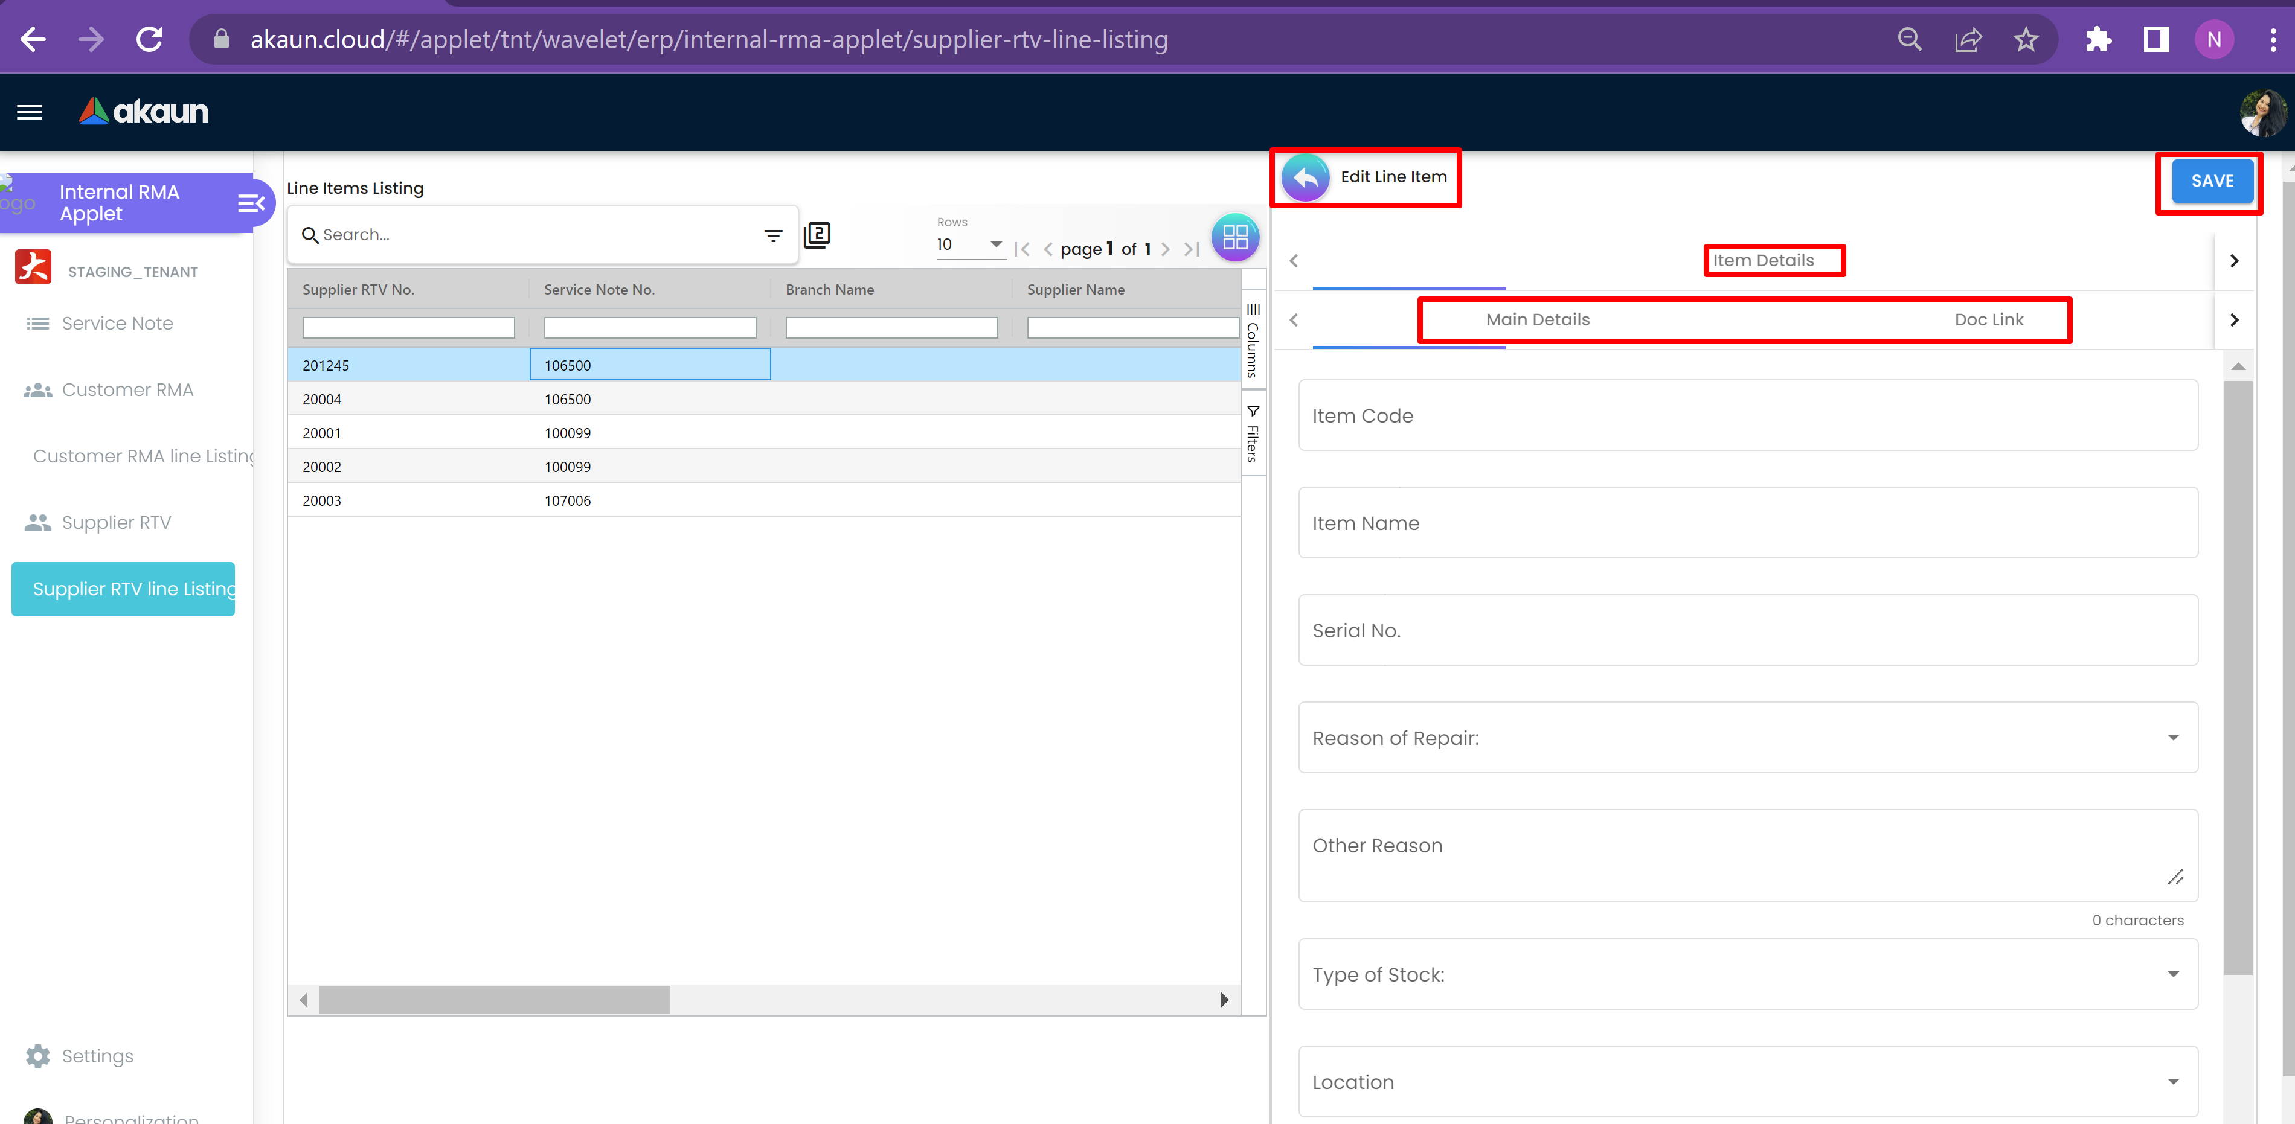Expand the Reason of Repair dropdown
This screenshot has height=1124, width=2295.
2173,738
